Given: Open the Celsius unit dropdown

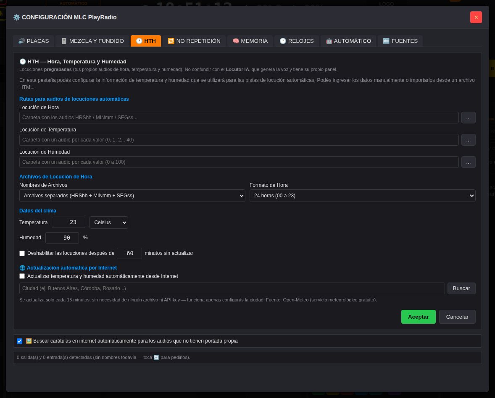Looking at the screenshot, I should click(109, 223).
